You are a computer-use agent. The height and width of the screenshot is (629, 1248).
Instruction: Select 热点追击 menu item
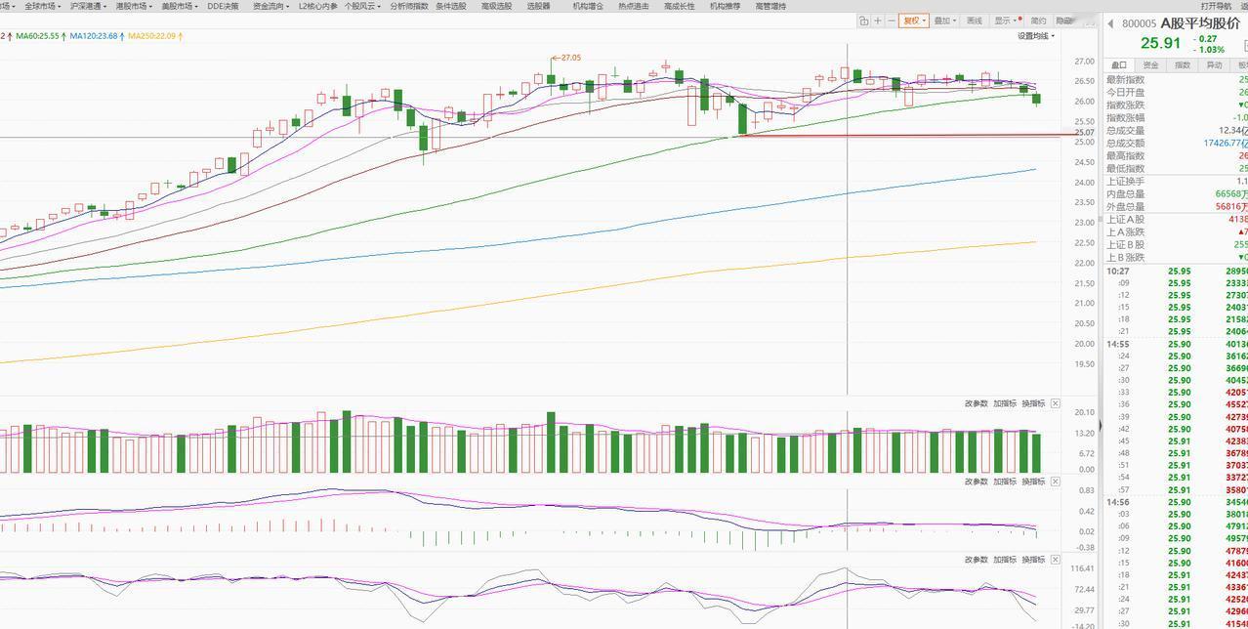pos(634,6)
